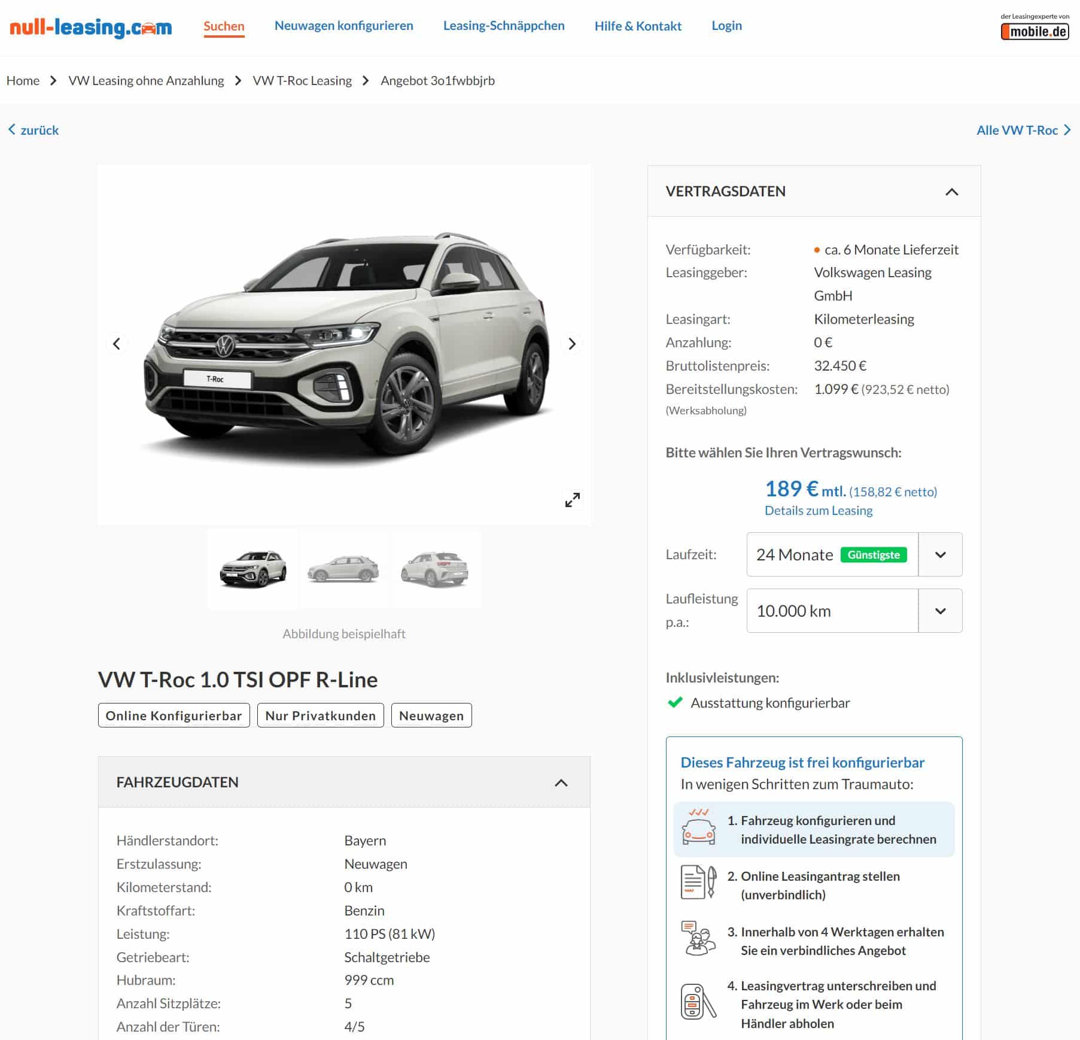Click the VW T-Roc 1.0 TSI OPF R-Line title

tap(238, 680)
